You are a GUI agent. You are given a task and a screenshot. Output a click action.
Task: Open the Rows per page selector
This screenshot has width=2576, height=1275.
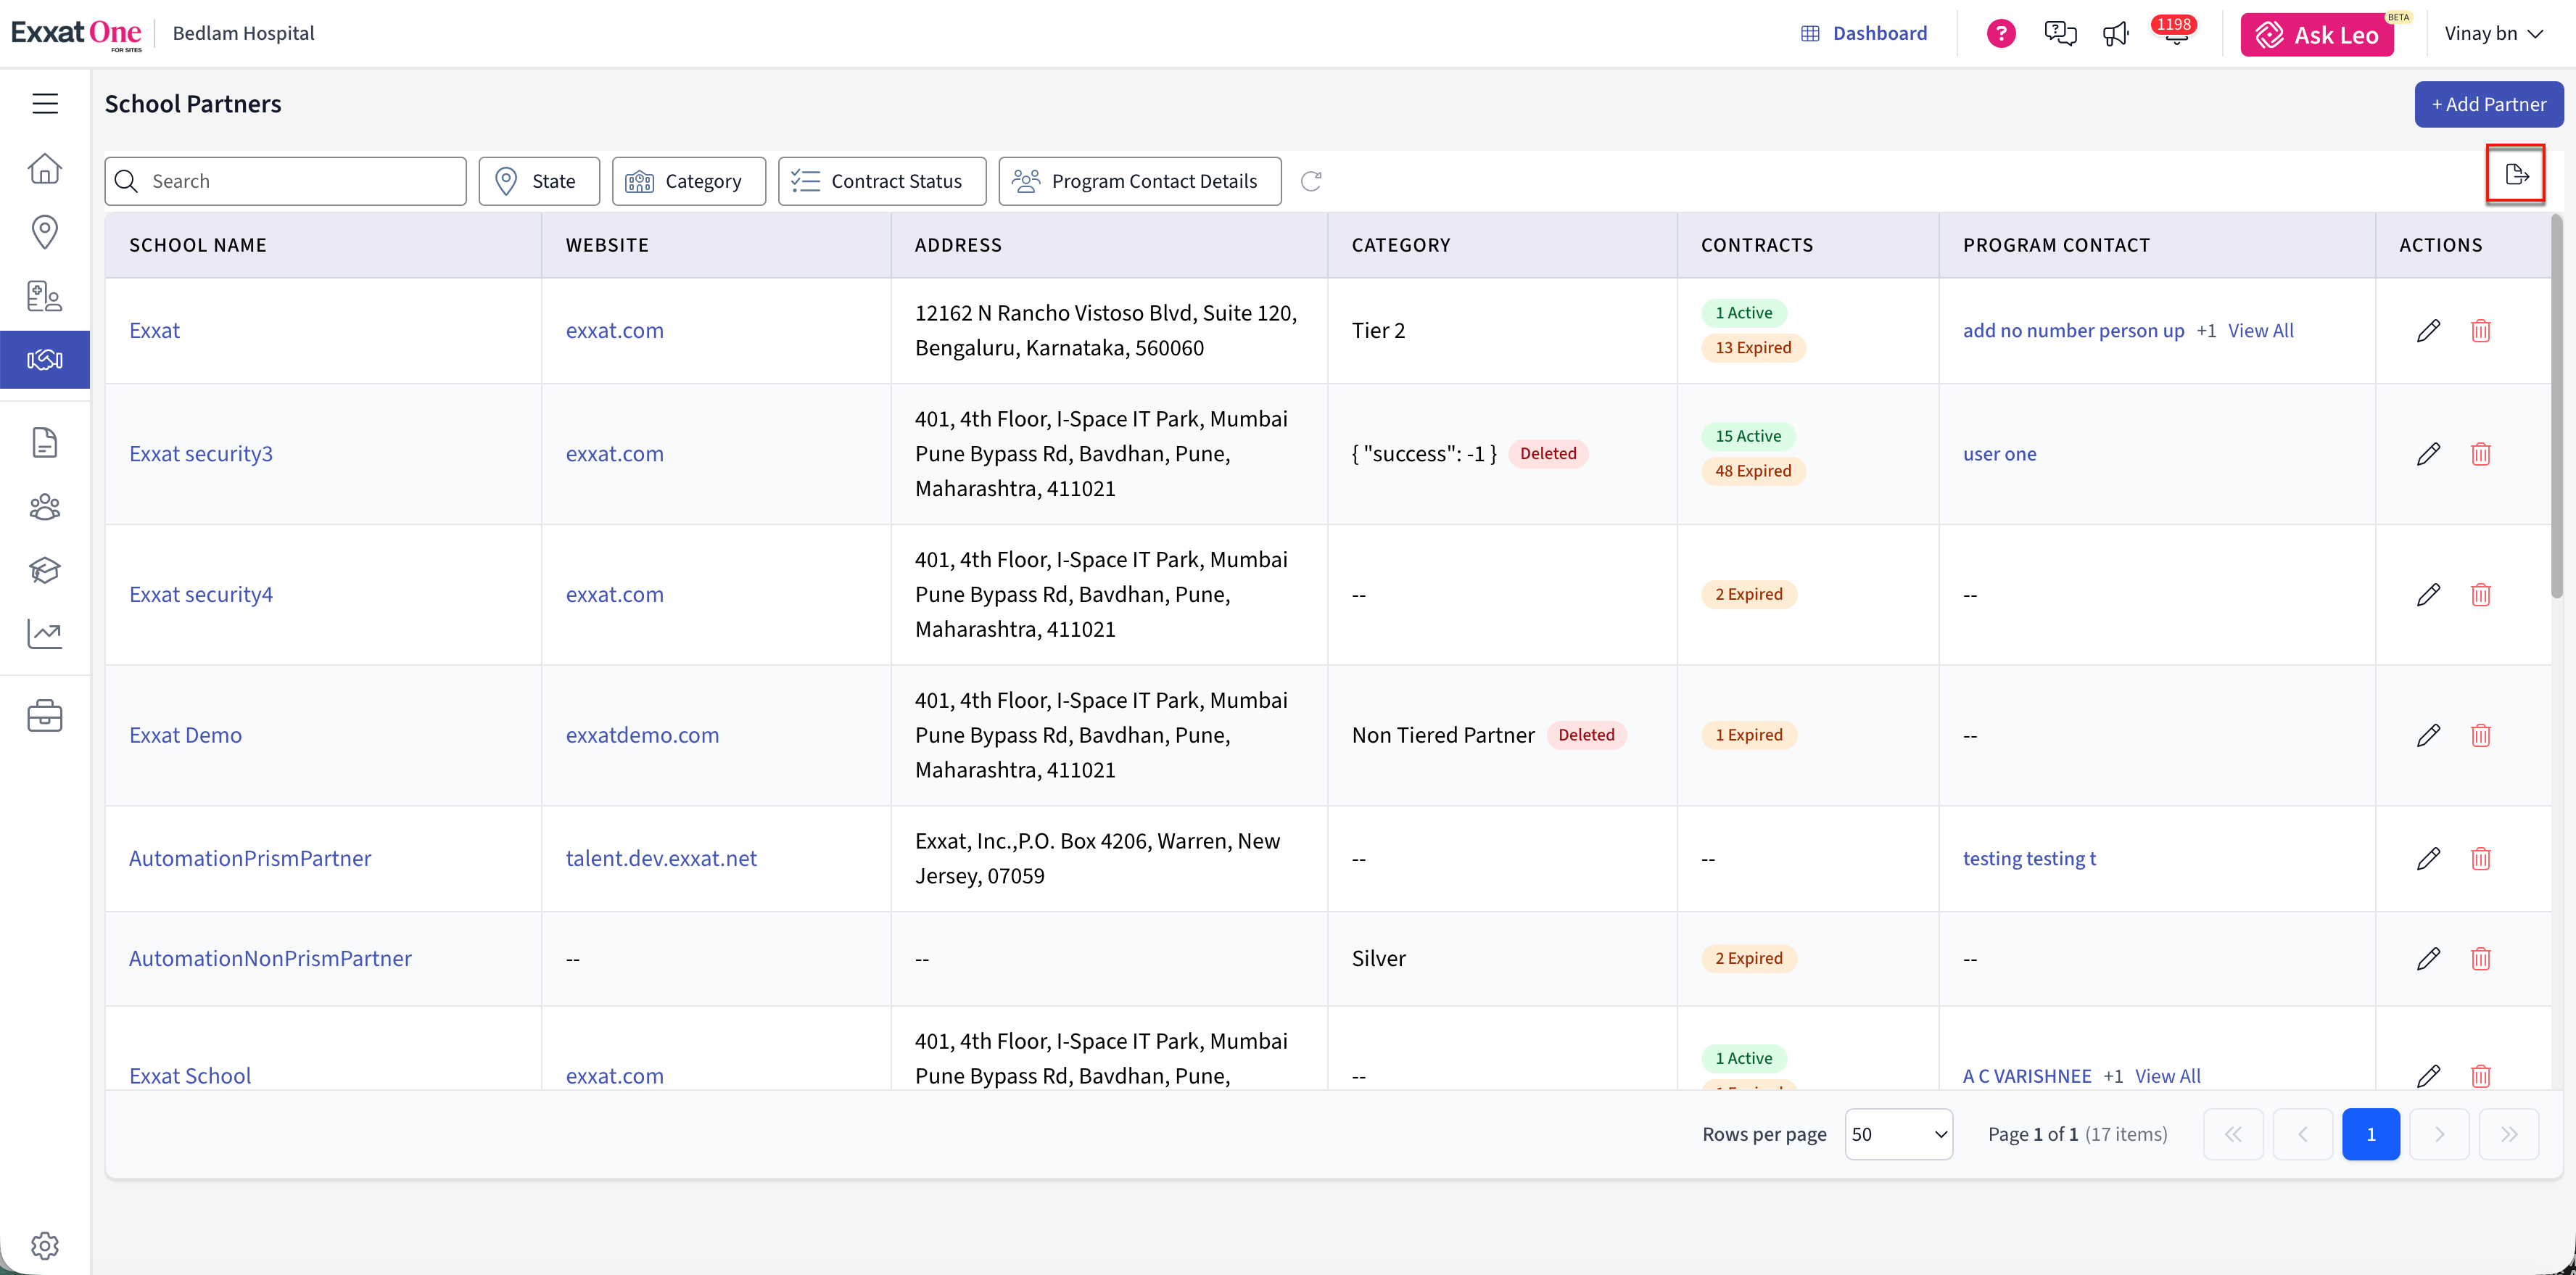point(1898,1134)
